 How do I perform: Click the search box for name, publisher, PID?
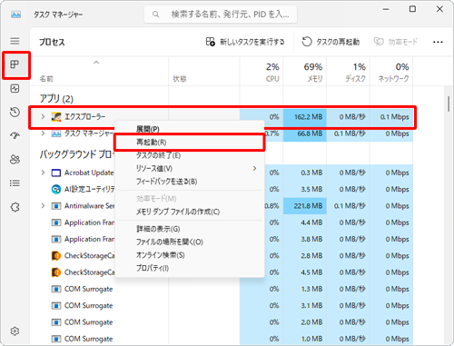point(221,15)
